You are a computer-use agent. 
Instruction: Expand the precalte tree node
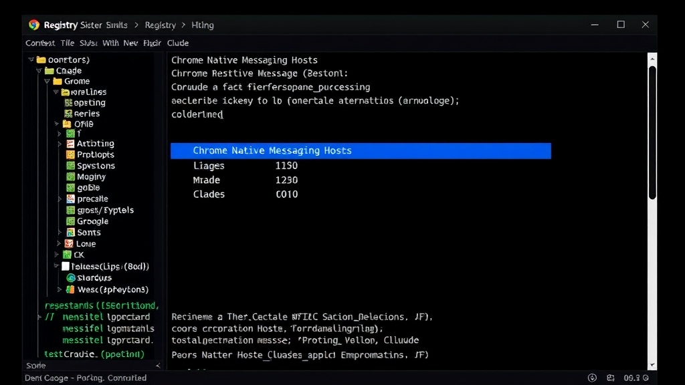pos(60,199)
